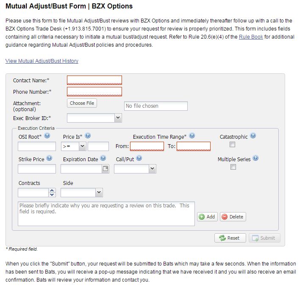
Task: Open the Expiration Date calendar picker
Action: pos(105,169)
